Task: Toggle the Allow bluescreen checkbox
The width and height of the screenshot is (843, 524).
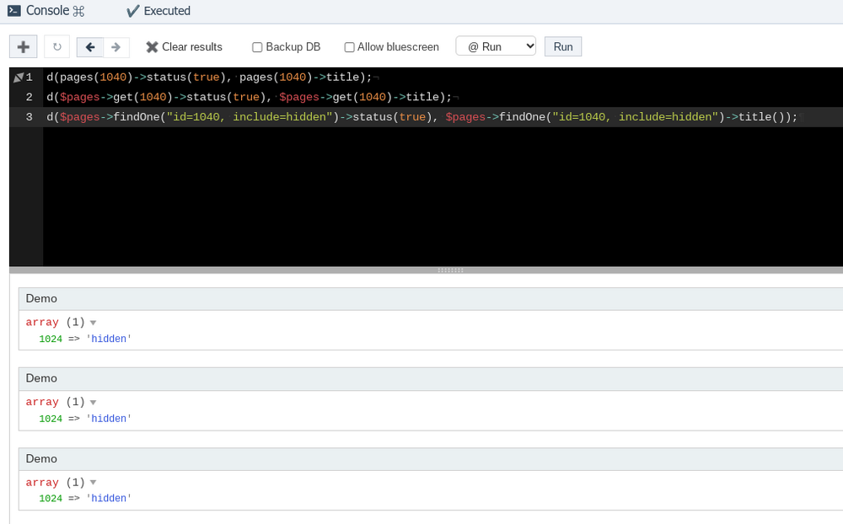Action: pos(349,47)
